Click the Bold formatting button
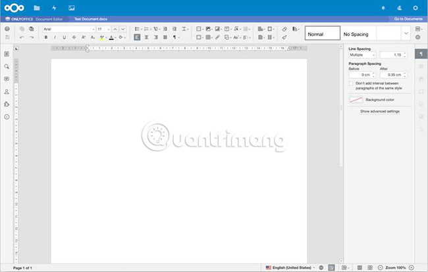The width and height of the screenshot is (428, 272). (46, 37)
